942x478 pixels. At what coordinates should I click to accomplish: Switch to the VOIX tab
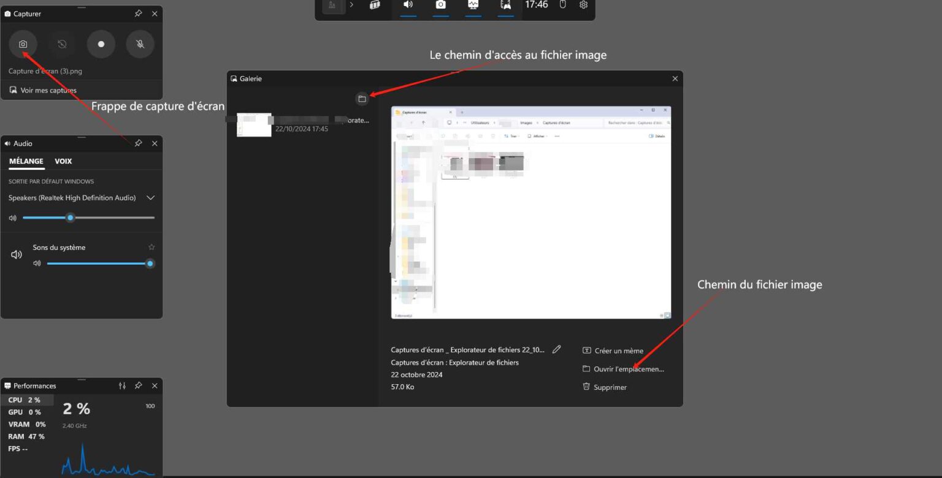click(63, 161)
